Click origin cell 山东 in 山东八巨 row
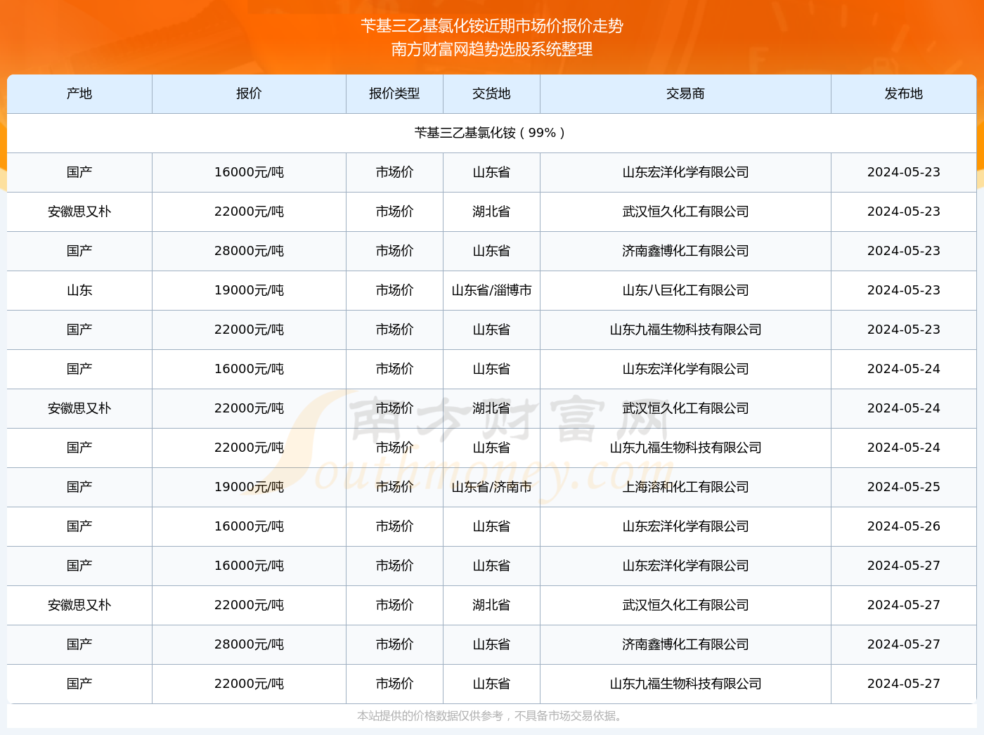This screenshot has height=735, width=984. 79,290
